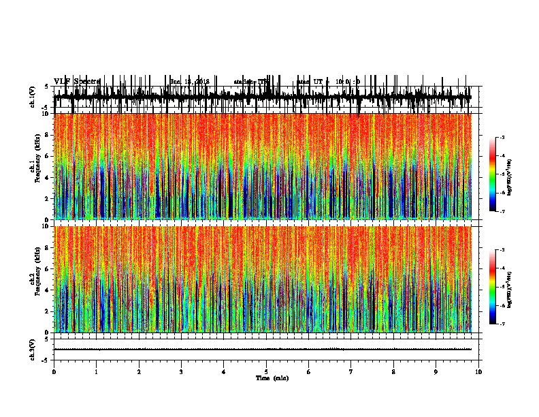
Task: Click the '2' kHz tick on ch.1 frequency axis
Action: click(47, 199)
